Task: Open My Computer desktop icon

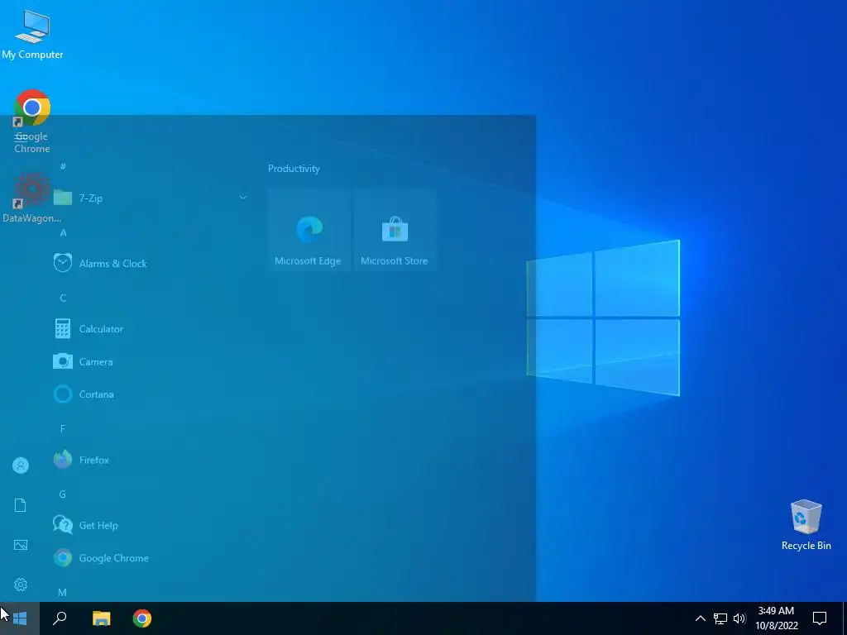Action: tap(32, 35)
